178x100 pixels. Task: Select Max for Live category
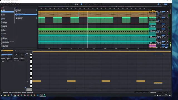(4, 27)
